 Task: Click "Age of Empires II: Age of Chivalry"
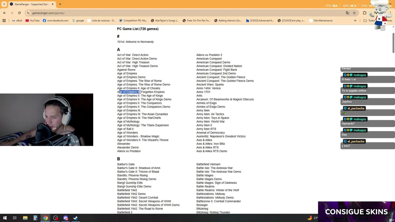coord(139,88)
